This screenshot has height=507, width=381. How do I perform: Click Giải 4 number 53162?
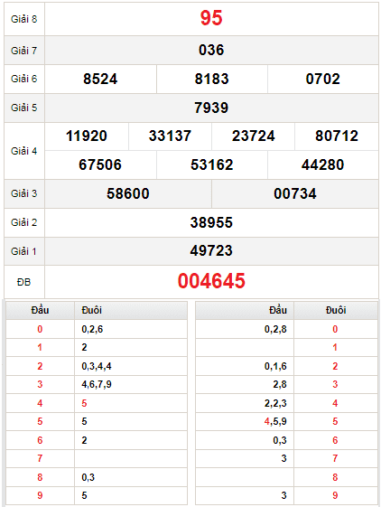coord(211,164)
